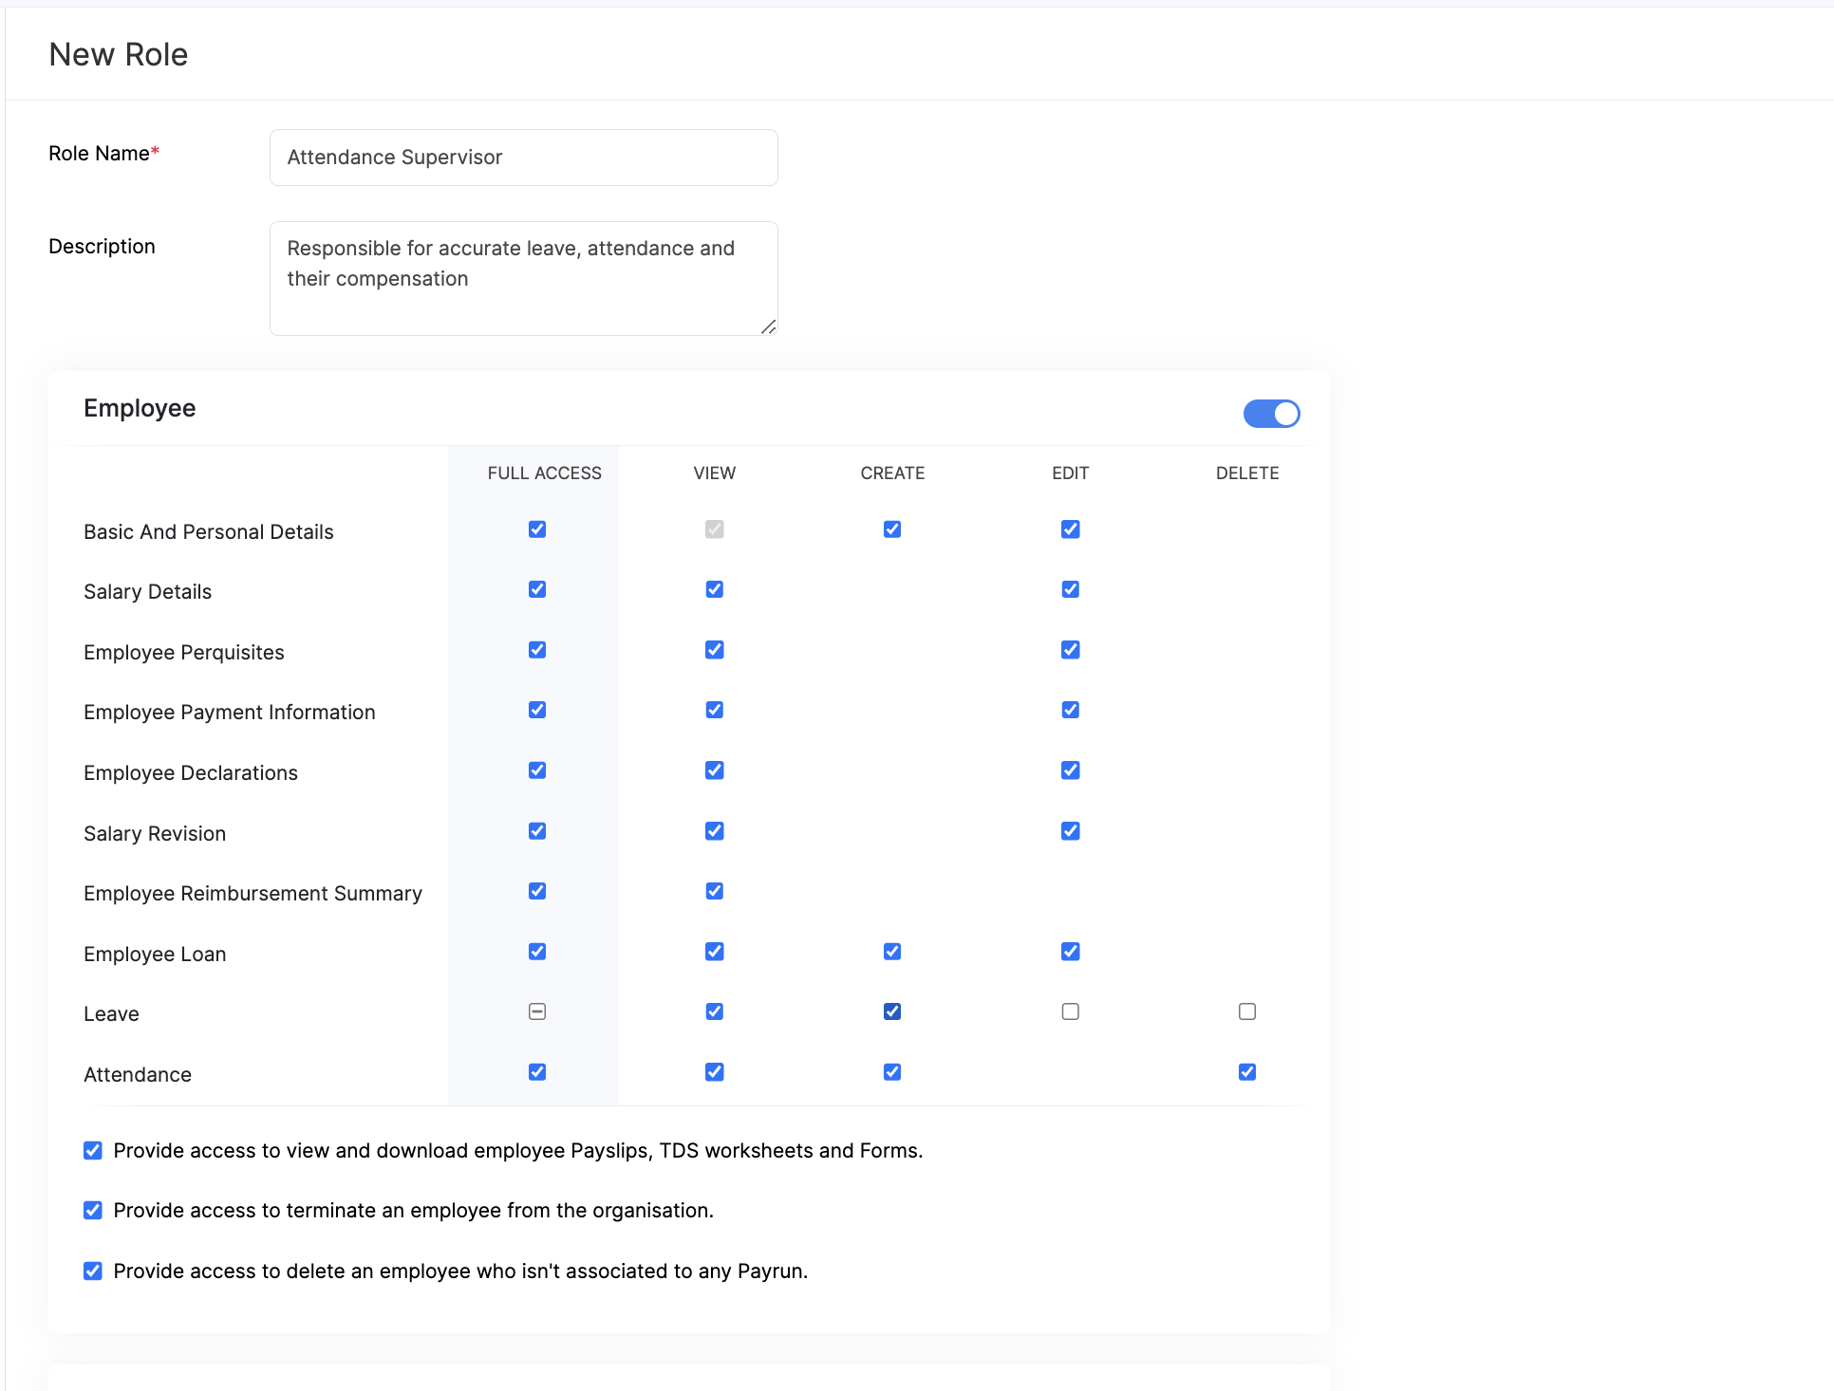Uncheck Attendance Create checkbox

pos(892,1072)
